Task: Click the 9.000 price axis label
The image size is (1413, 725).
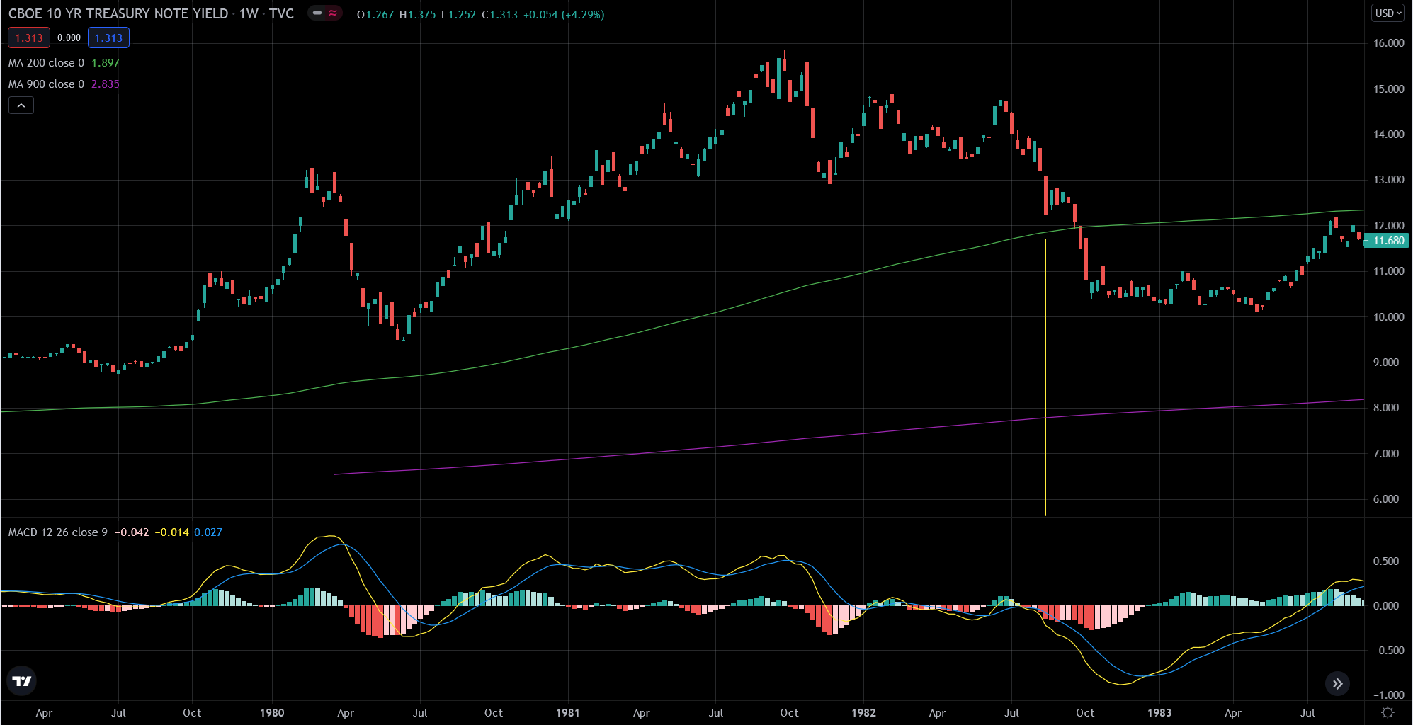Action: click(1386, 362)
